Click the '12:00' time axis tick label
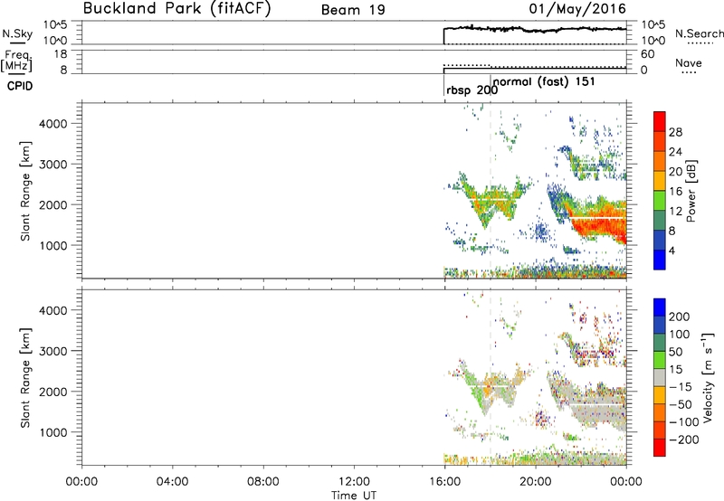 (x=354, y=482)
